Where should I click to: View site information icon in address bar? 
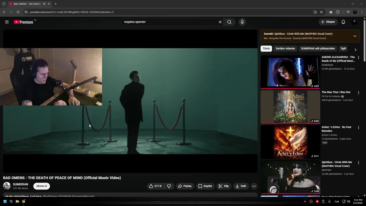coord(26,12)
